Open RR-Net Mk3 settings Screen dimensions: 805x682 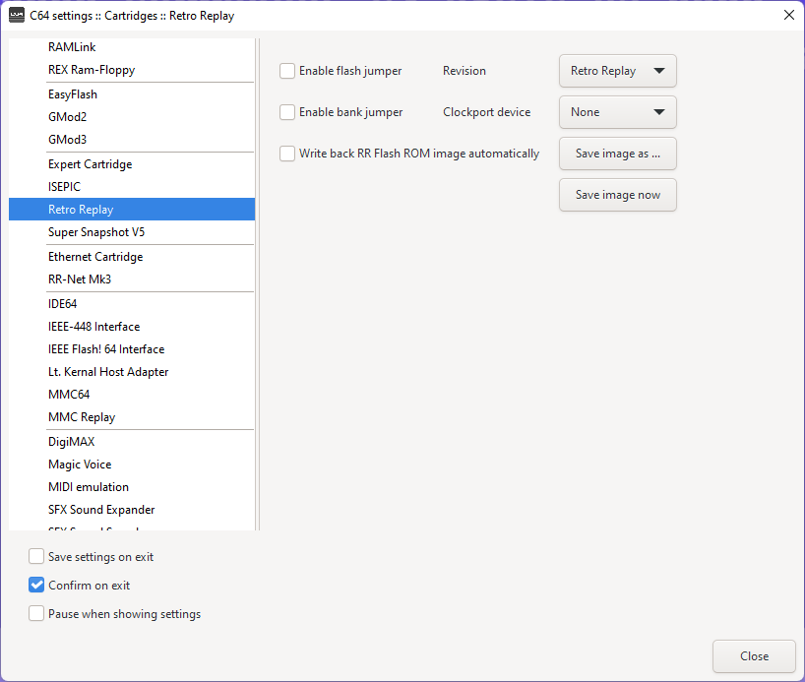(132, 279)
